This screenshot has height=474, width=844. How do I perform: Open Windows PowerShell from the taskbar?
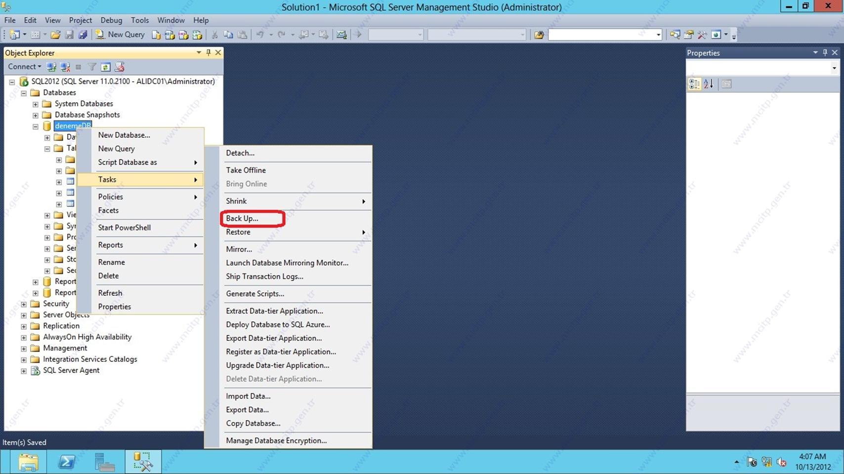click(67, 462)
